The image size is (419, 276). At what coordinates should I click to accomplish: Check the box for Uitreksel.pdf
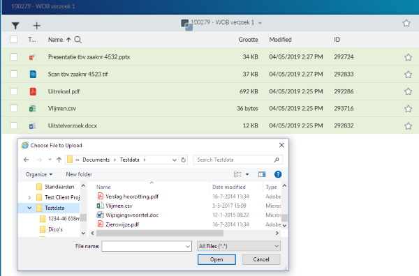14,91
